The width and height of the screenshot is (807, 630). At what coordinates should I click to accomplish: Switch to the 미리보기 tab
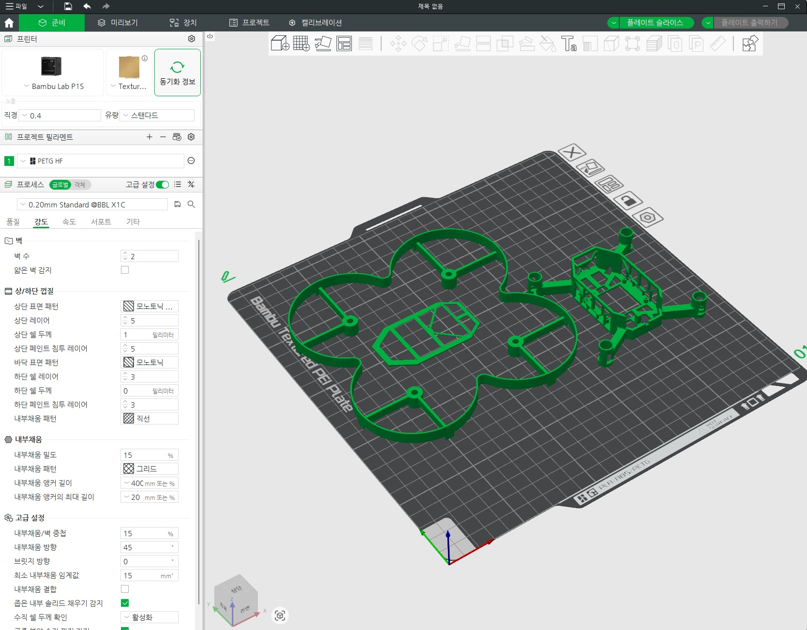click(x=118, y=23)
